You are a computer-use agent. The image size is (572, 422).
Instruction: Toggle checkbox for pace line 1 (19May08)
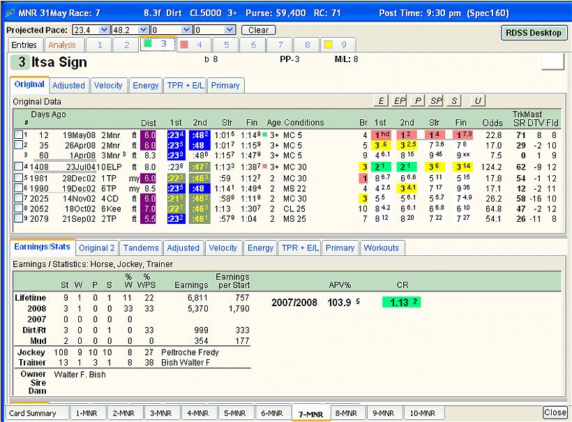18,135
